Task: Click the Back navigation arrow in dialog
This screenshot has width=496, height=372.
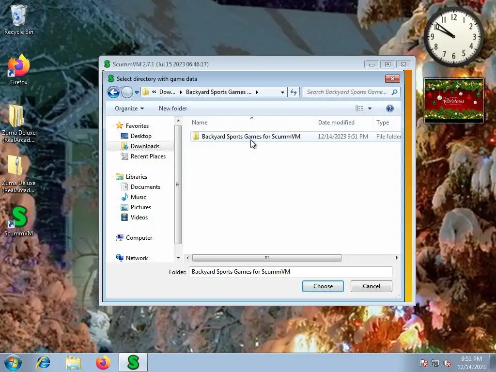Action: pos(113,92)
